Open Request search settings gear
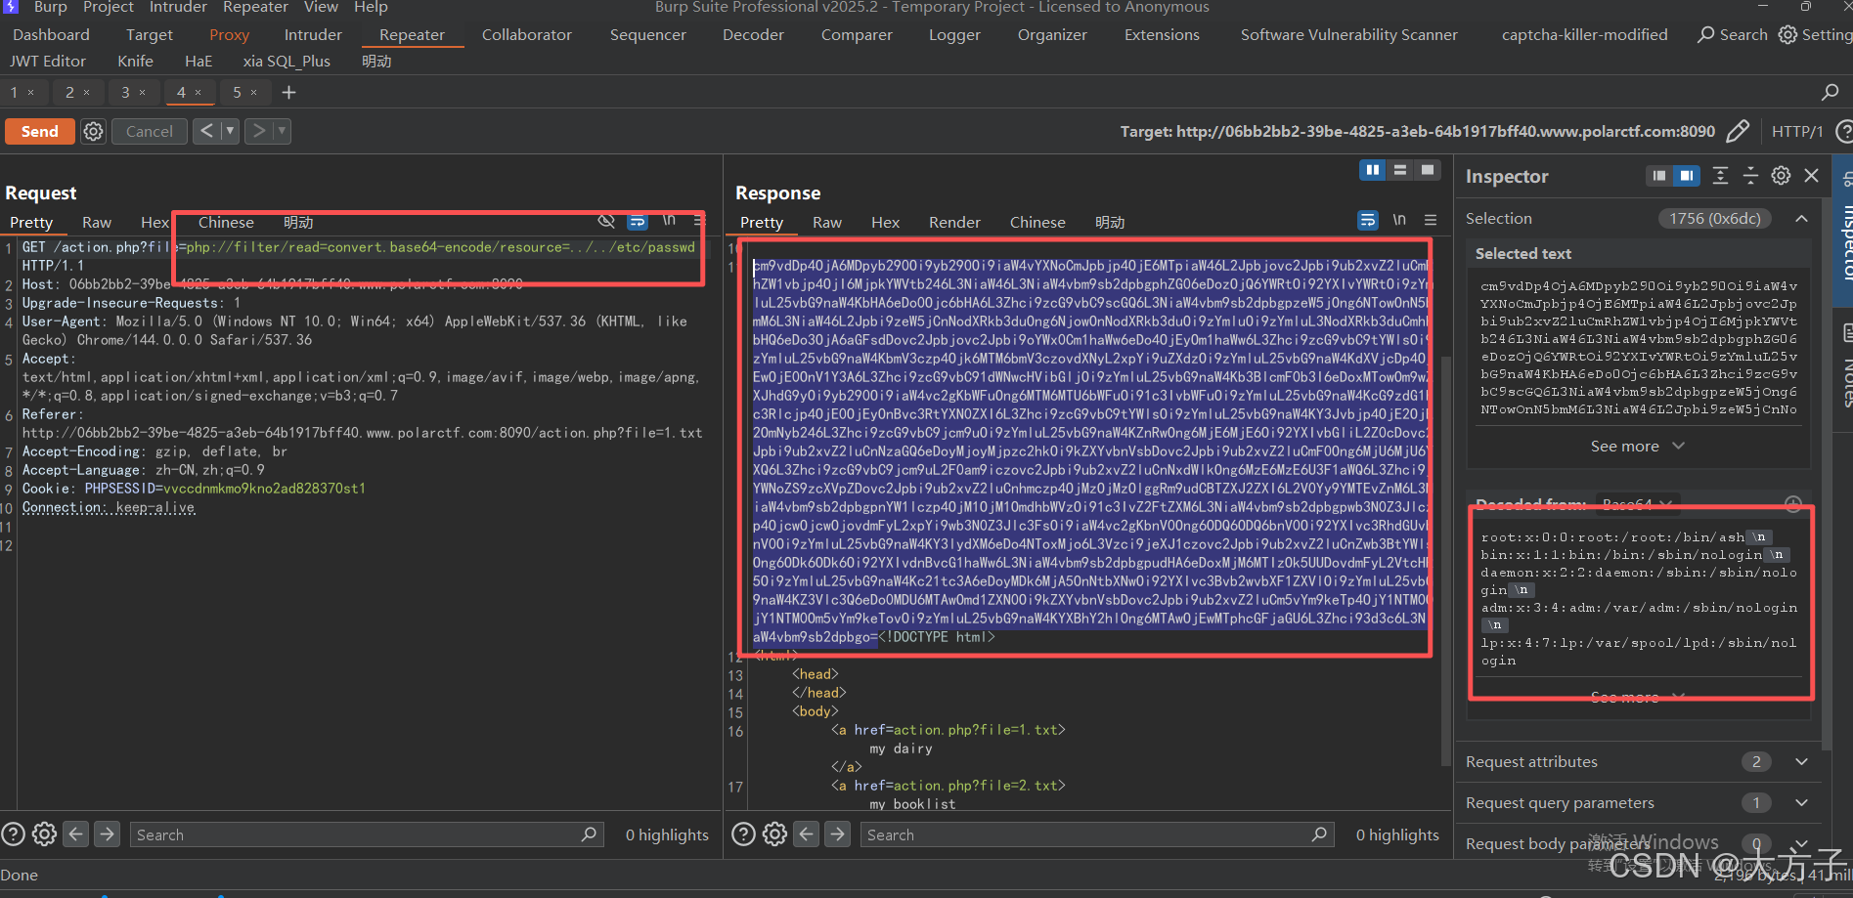This screenshot has height=898, width=1853. pos(44,834)
